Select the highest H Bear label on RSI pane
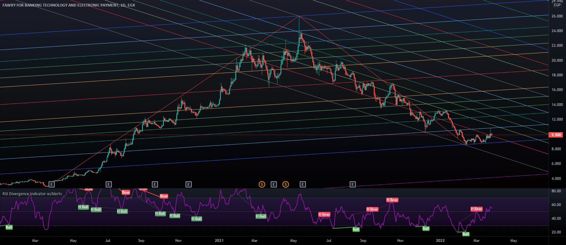This screenshot has height=245, width=566. point(392,200)
